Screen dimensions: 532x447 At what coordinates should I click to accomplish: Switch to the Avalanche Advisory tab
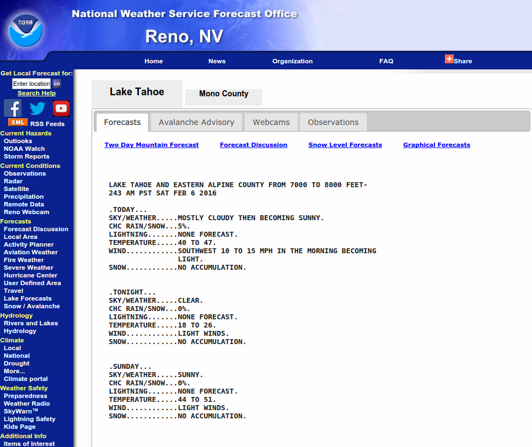click(x=196, y=122)
